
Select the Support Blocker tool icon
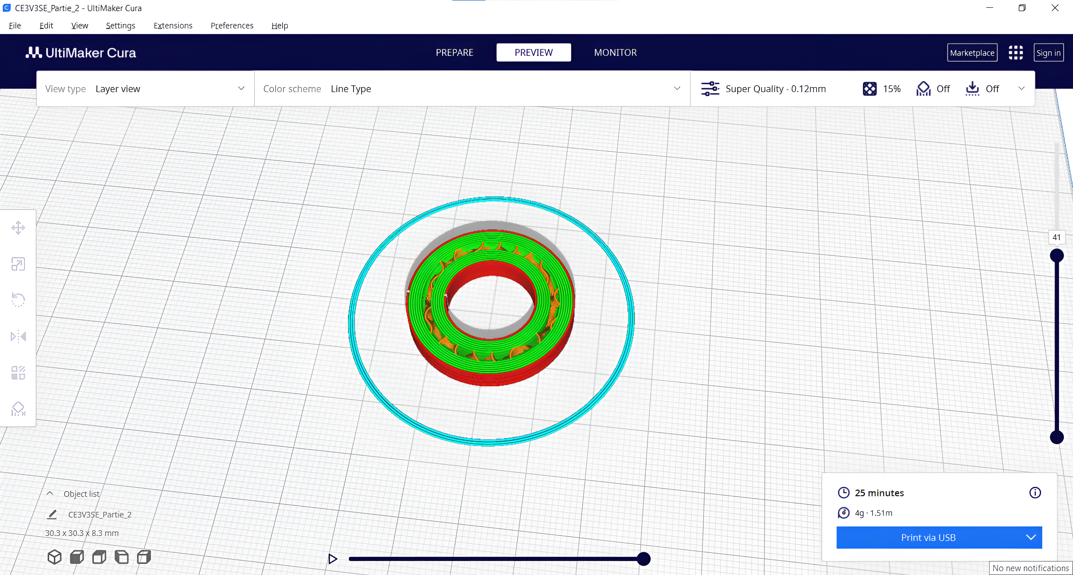tap(18, 409)
